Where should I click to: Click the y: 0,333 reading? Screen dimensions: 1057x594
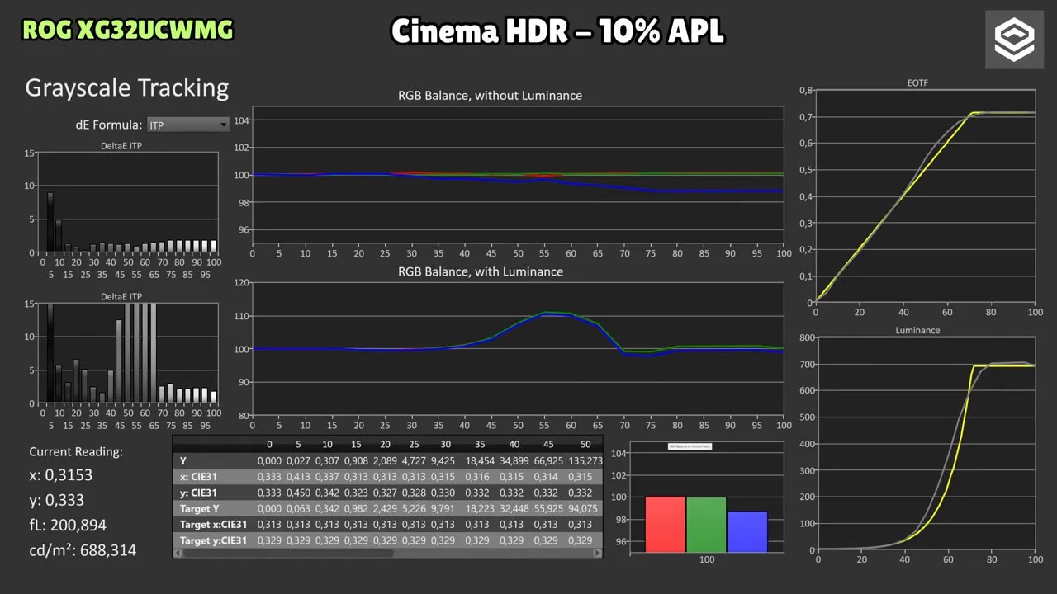click(56, 500)
